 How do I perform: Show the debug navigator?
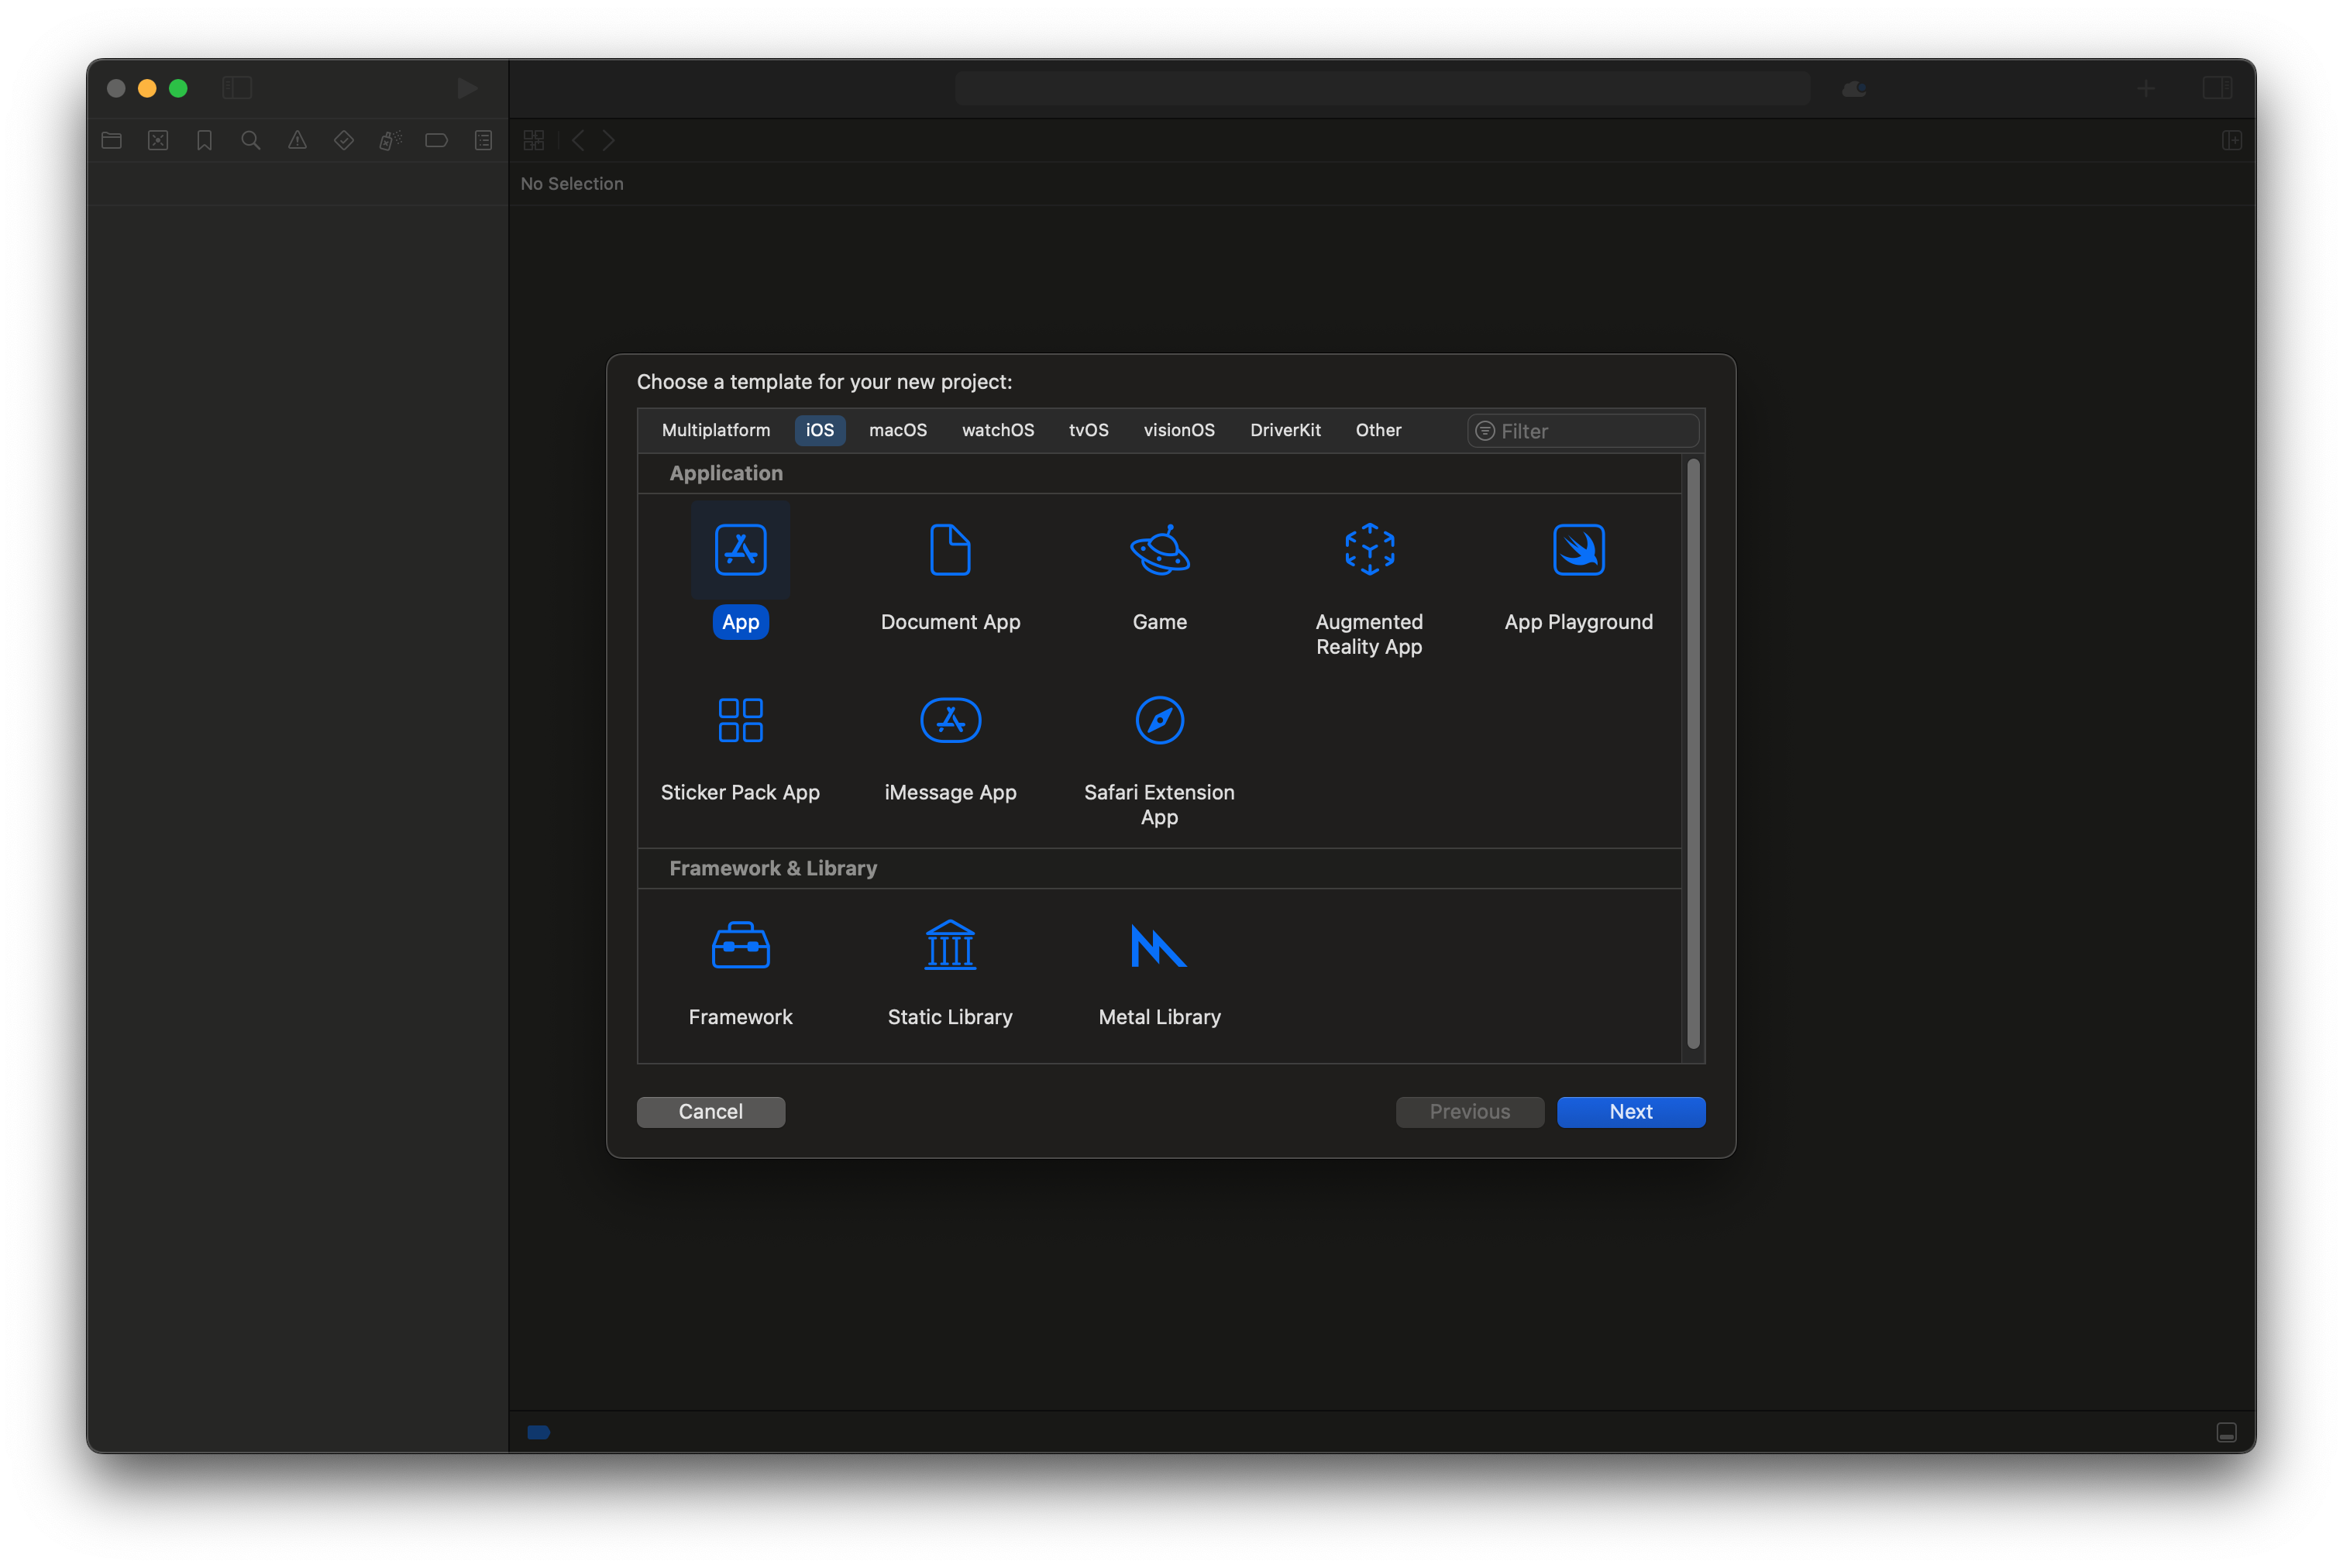coord(390,141)
